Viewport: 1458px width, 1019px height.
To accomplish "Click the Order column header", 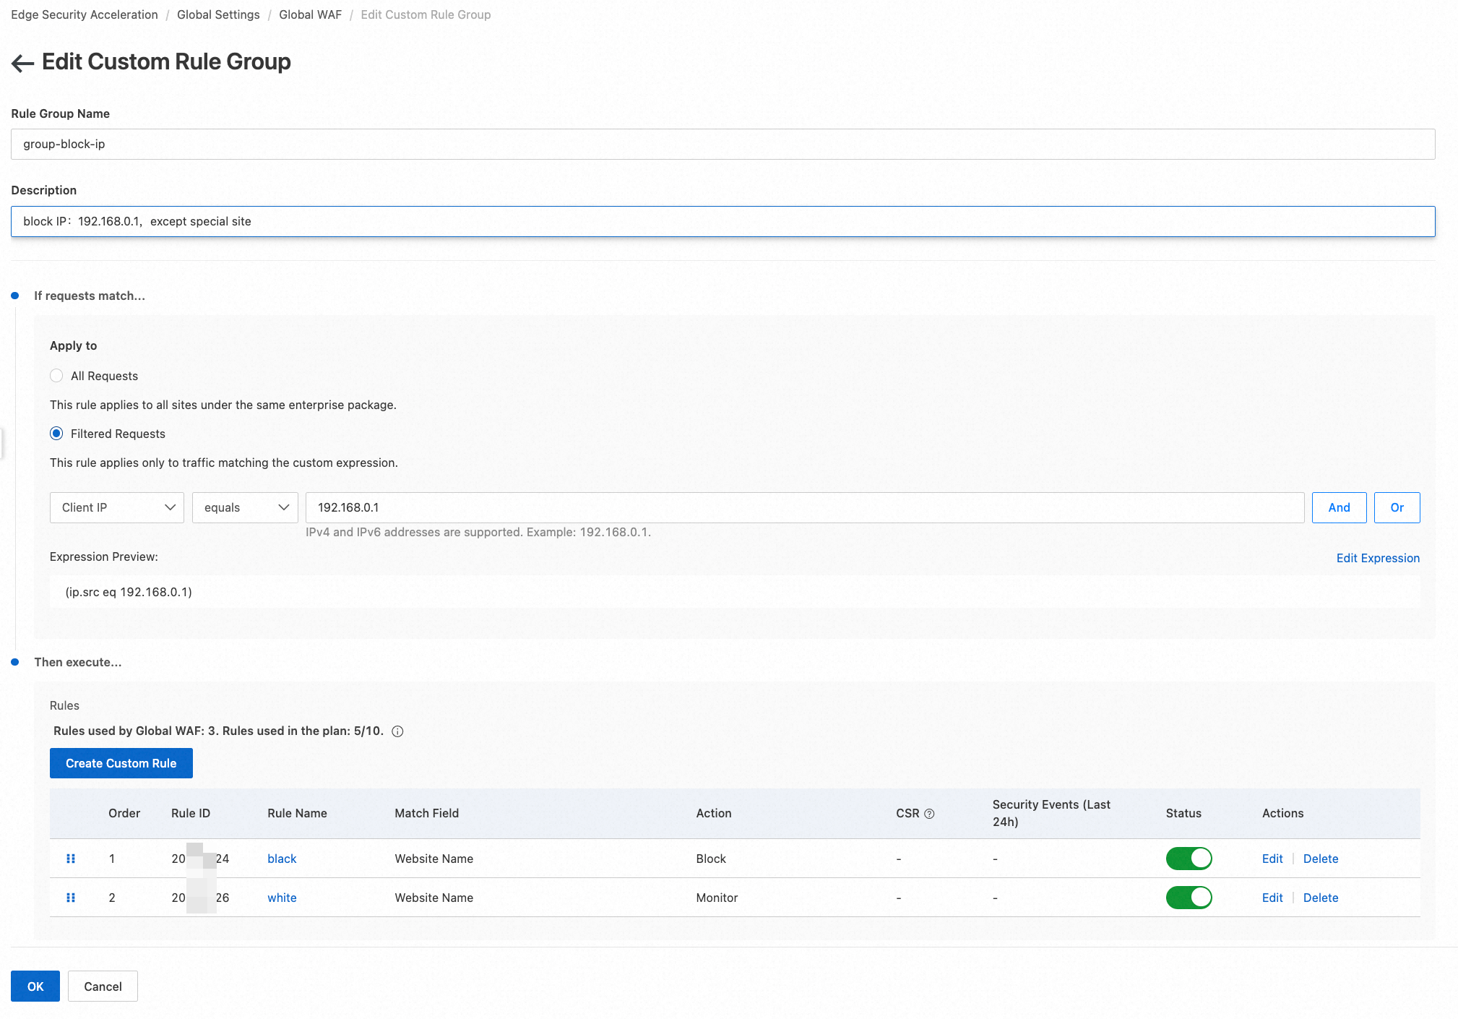I will (124, 813).
